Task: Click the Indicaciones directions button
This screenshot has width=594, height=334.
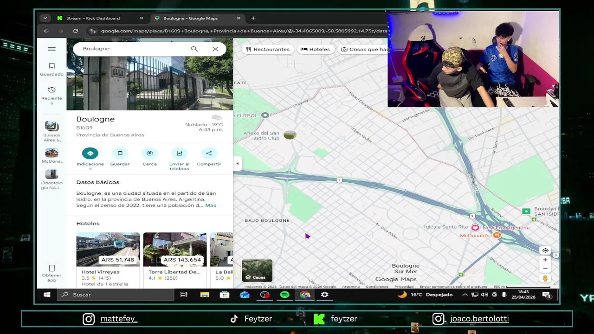Action: pos(90,153)
